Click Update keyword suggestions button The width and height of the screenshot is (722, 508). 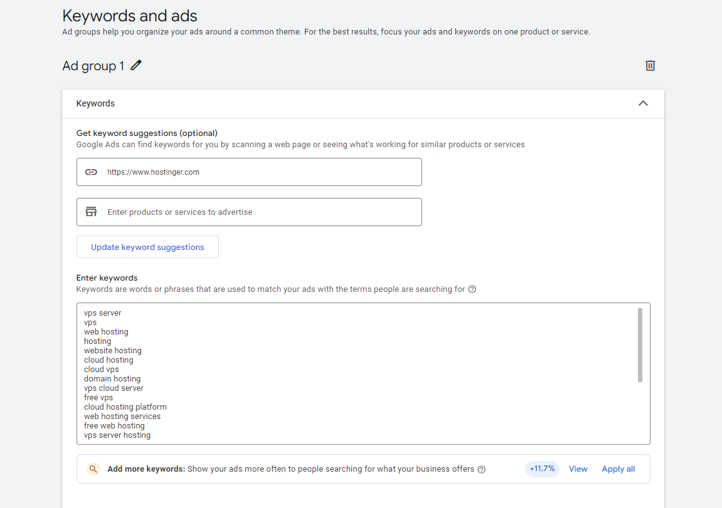click(x=147, y=247)
